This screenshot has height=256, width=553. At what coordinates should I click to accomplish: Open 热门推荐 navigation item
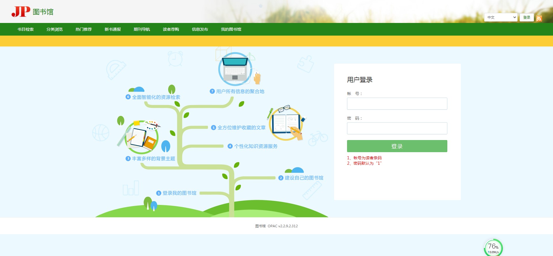[84, 29]
